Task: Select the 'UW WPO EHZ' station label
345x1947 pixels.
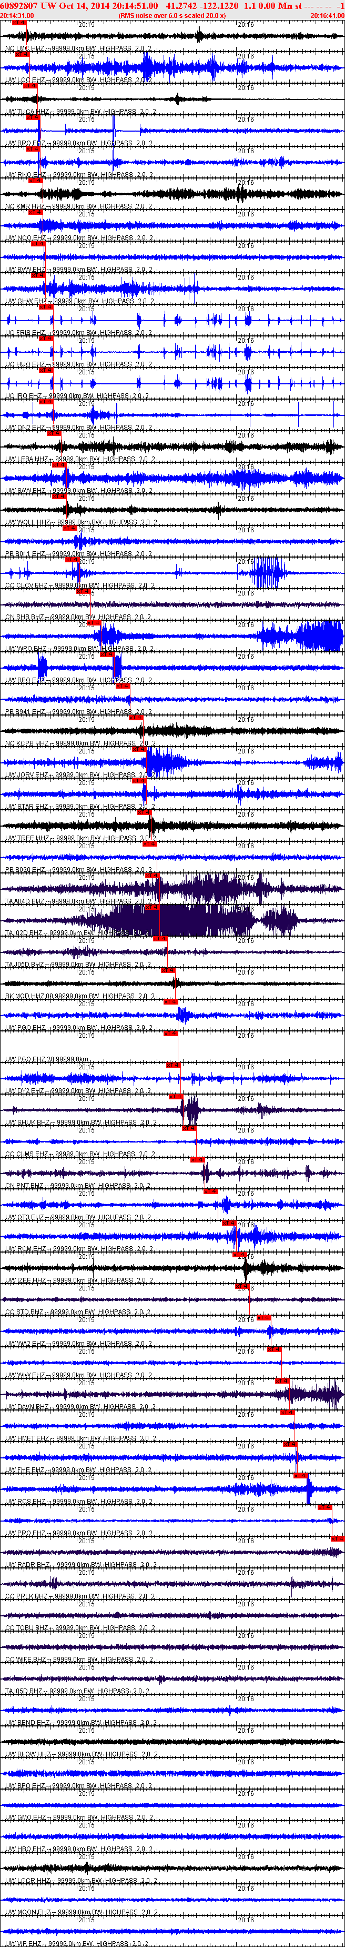Action: coord(25,649)
